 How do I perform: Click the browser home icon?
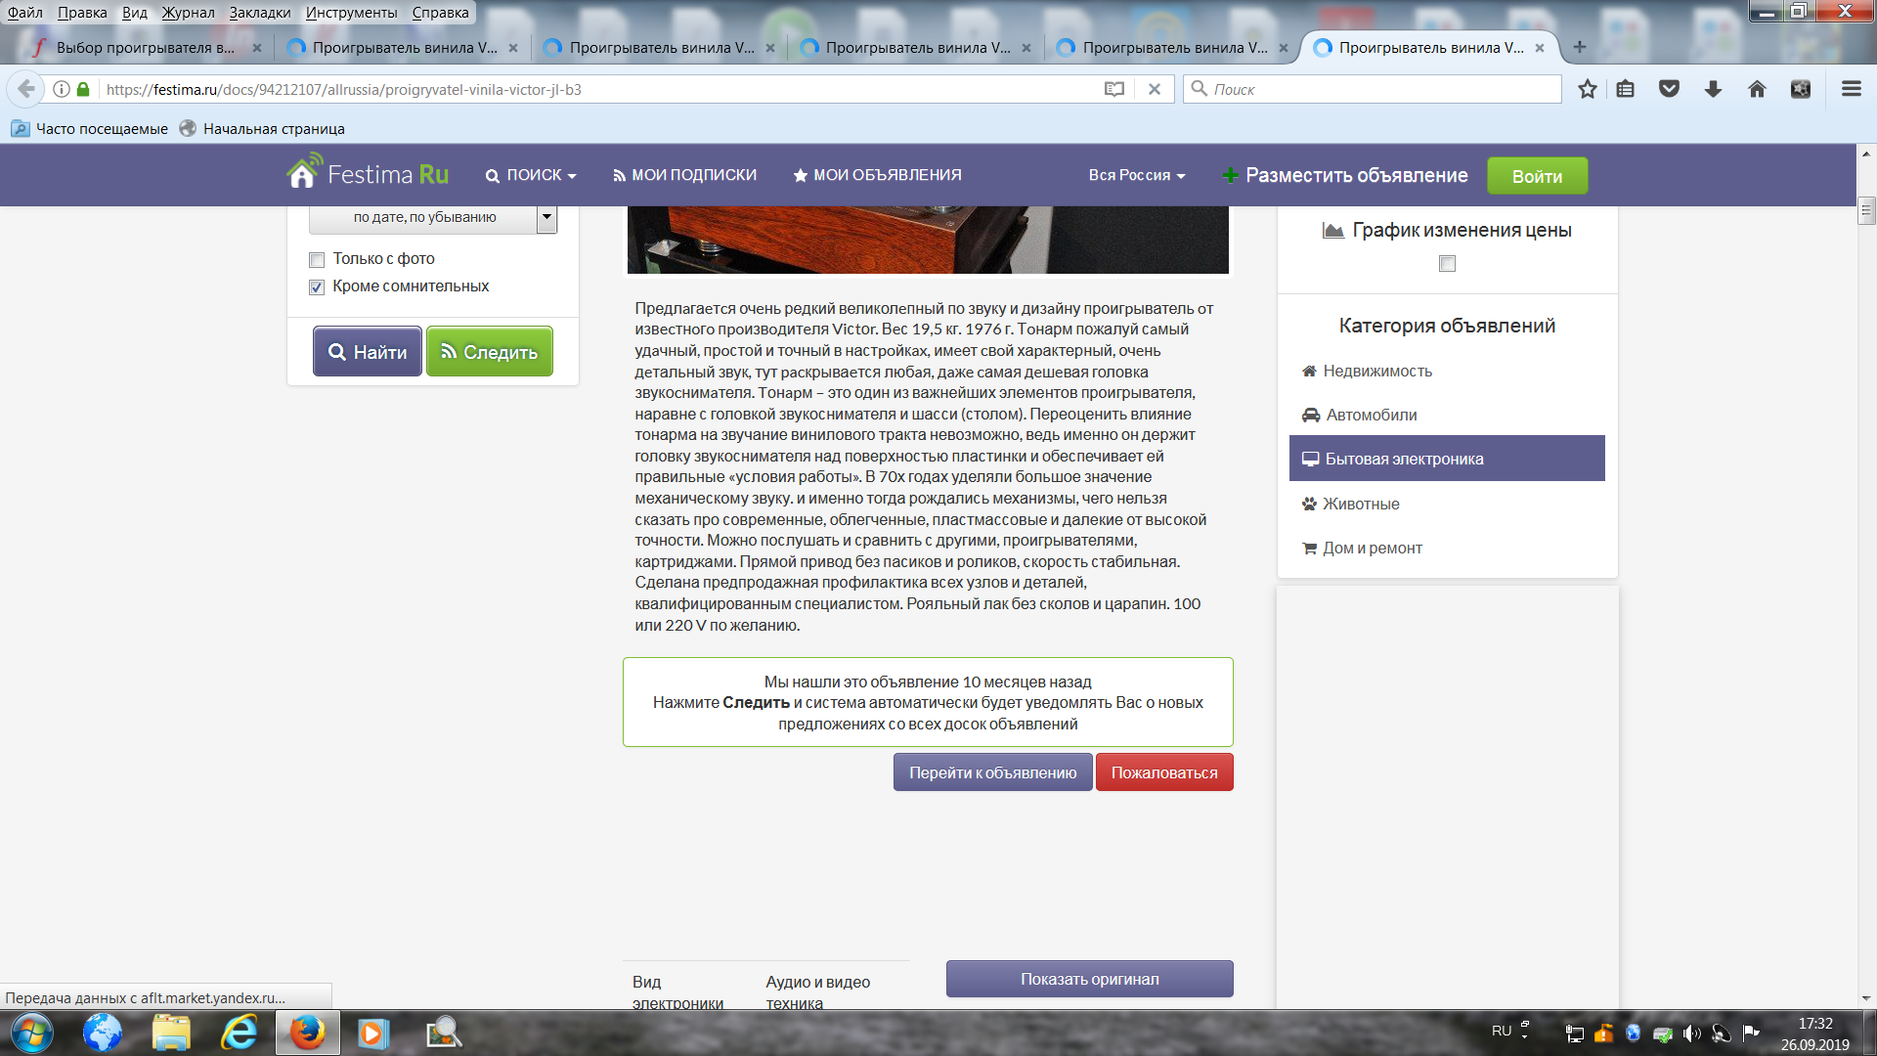(1757, 89)
